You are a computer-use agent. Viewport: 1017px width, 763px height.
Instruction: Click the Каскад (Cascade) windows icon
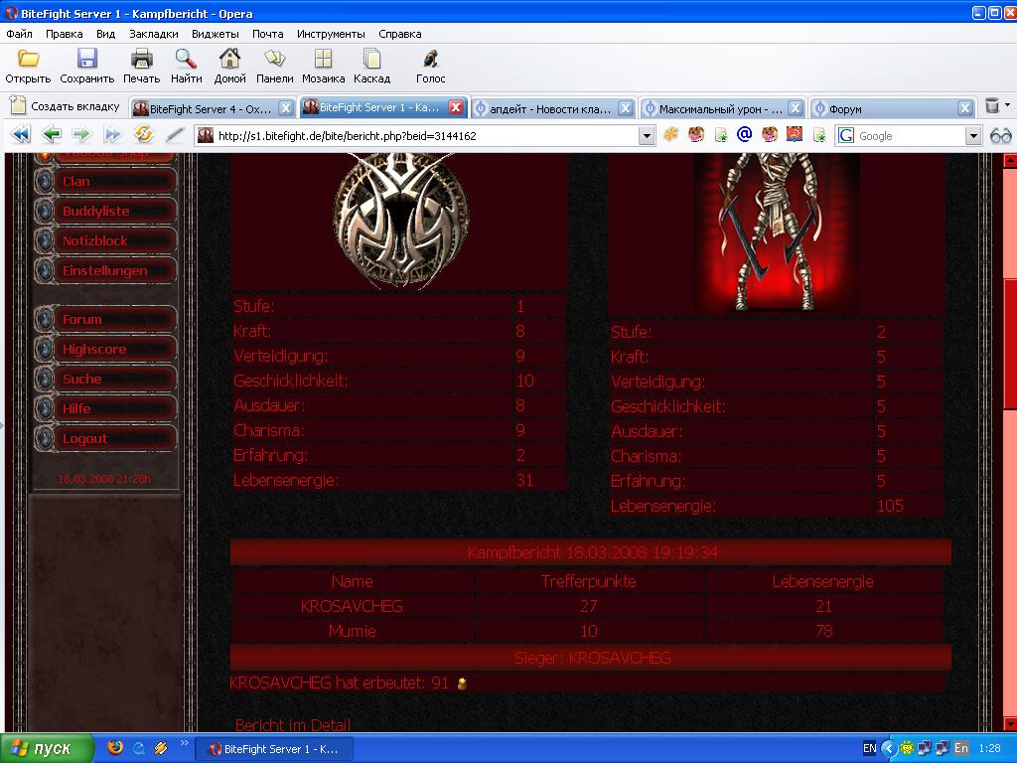coord(371,59)
